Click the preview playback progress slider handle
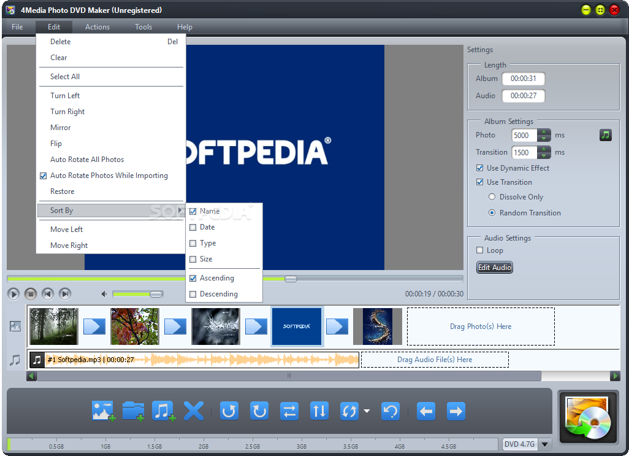The image size is (629, 456). tap(291, 279)
